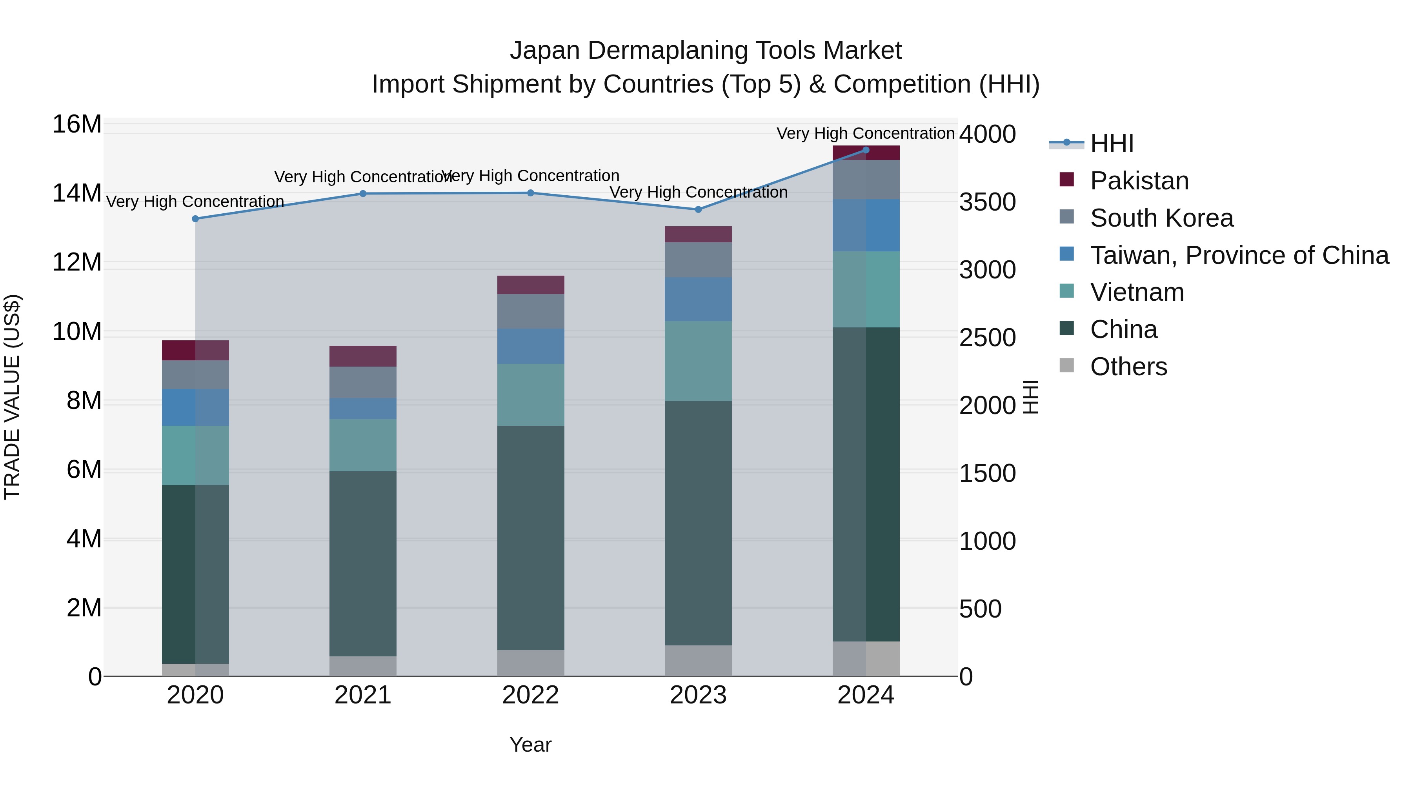
Task: Click the Pakistan segment of 2022 bar
Action: (x=531, y=285)
